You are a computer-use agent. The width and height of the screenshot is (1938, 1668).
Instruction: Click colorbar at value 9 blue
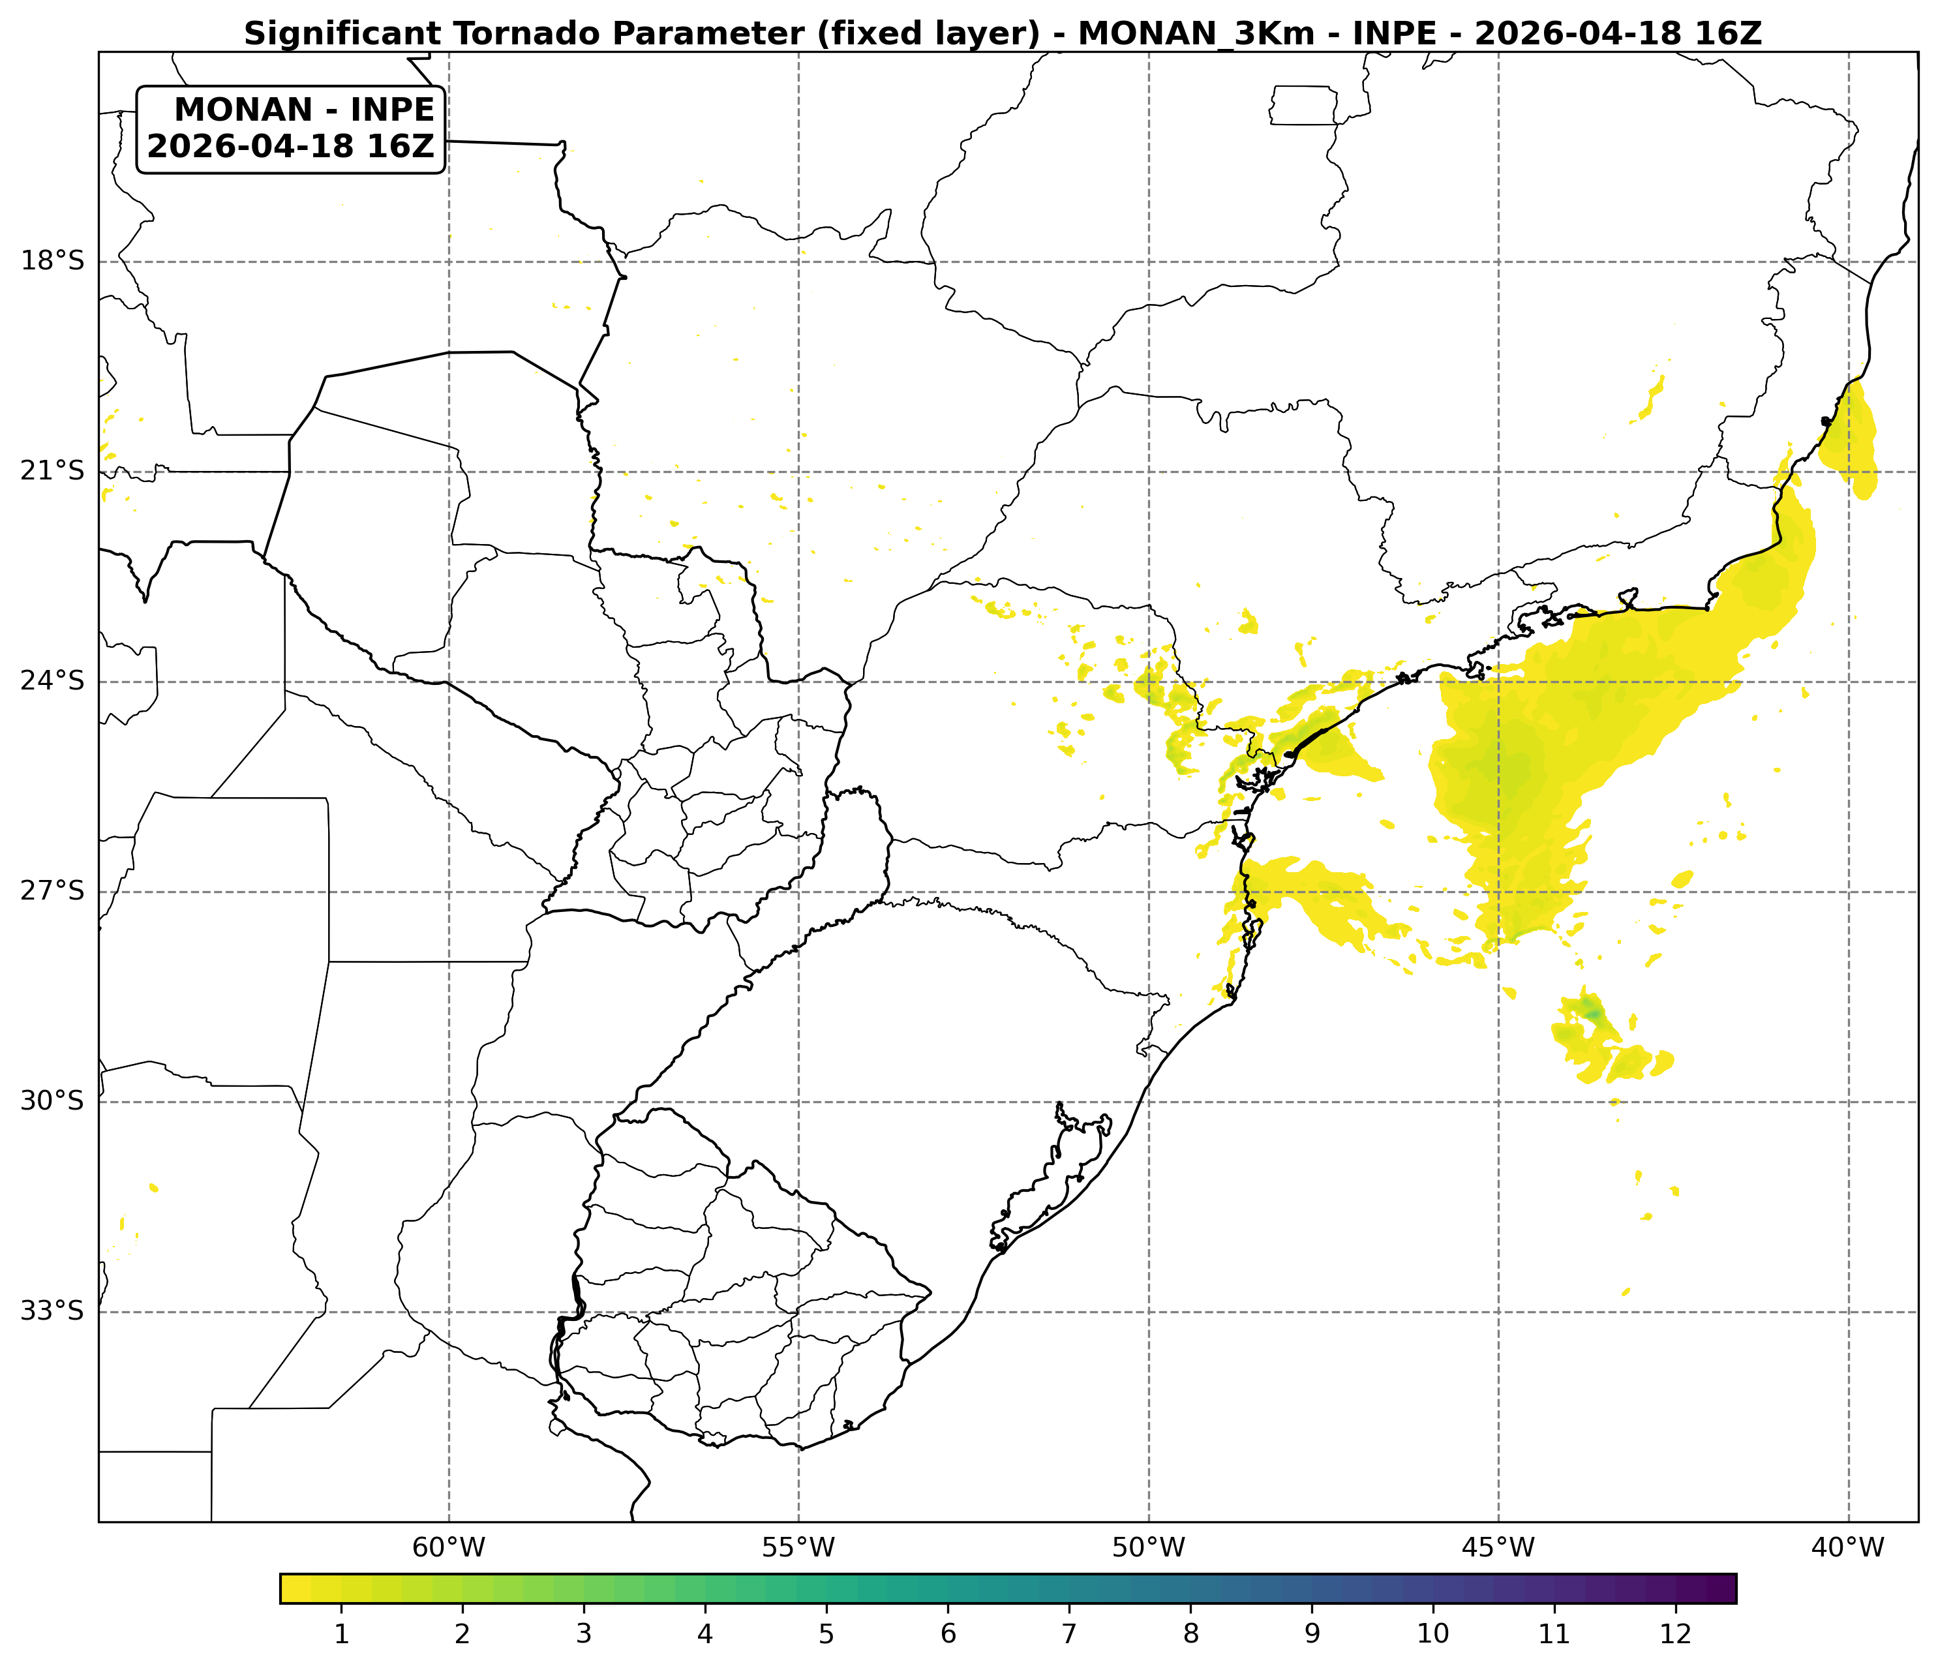[x=1312, y=1588]
